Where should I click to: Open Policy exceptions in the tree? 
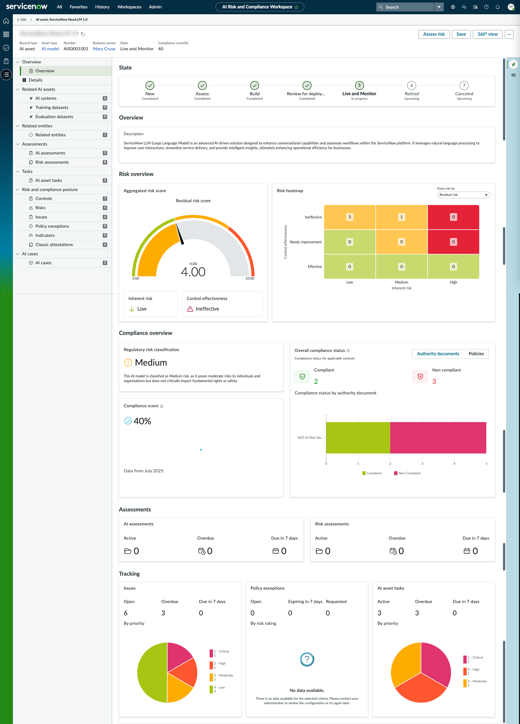(x=66, y=226)
